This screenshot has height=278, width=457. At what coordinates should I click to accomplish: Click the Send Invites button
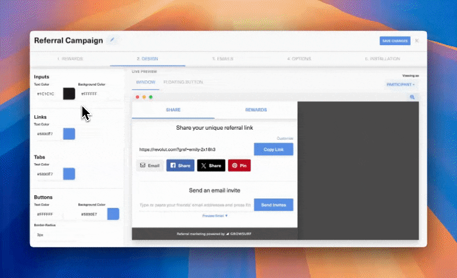[x=273, y=205]
